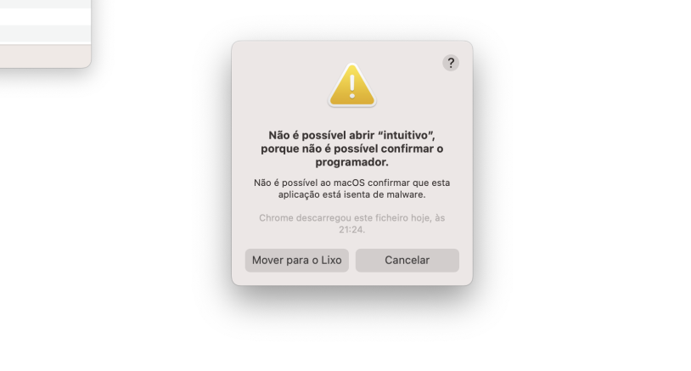
Task: Click the word "programador." in the headline
Action: point(351,162)
